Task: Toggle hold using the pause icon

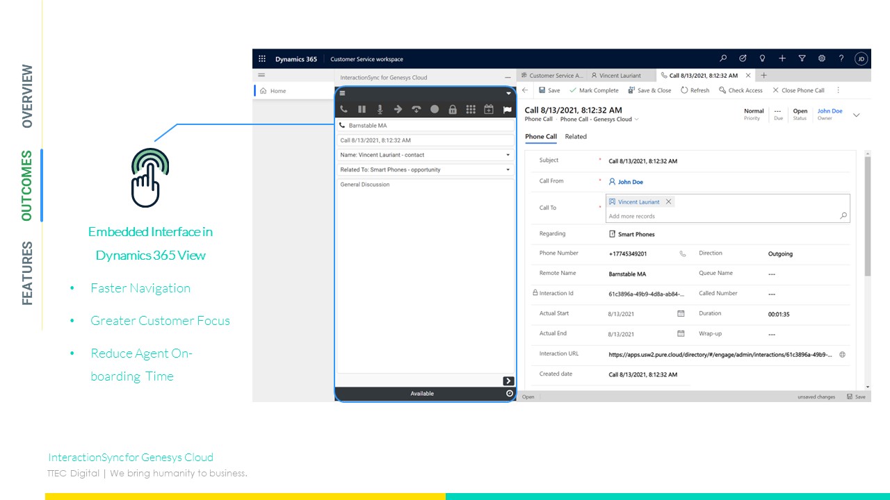Action: pyautogui.click(x=362, y=109)
